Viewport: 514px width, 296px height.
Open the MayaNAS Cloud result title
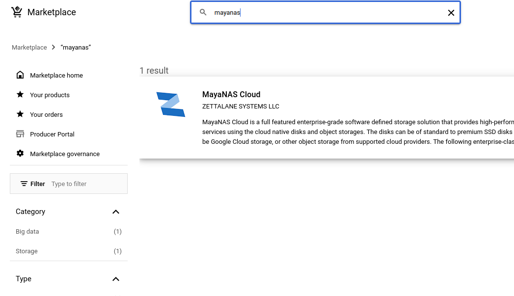click(x=231, y=94)
